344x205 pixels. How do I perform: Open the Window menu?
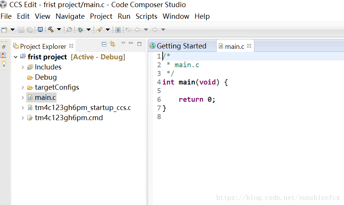[176, 16]
